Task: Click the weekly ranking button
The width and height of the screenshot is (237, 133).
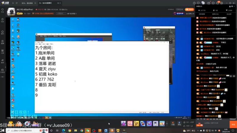Action: pyautogui.click(x=61, y=14)
